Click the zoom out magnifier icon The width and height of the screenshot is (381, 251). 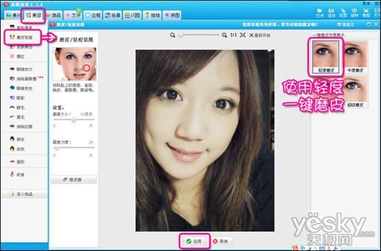173,35
